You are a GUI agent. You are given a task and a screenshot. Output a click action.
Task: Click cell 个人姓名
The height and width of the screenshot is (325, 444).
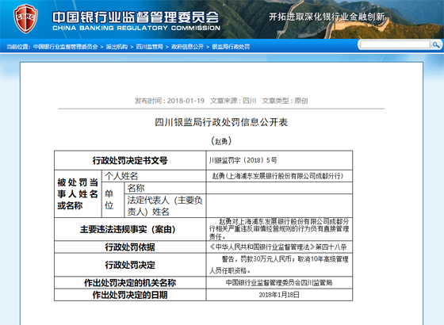(154, 176)
